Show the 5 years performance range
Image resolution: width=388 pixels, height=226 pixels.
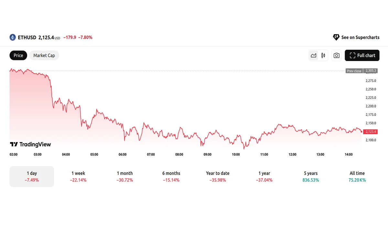click(311, 177)
